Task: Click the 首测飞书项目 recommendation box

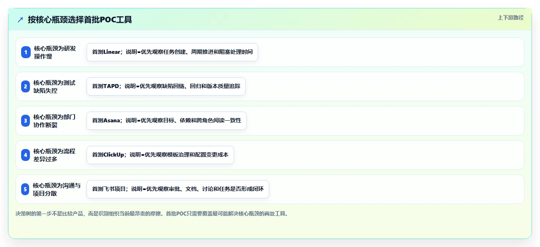Action: pos(178,189)
